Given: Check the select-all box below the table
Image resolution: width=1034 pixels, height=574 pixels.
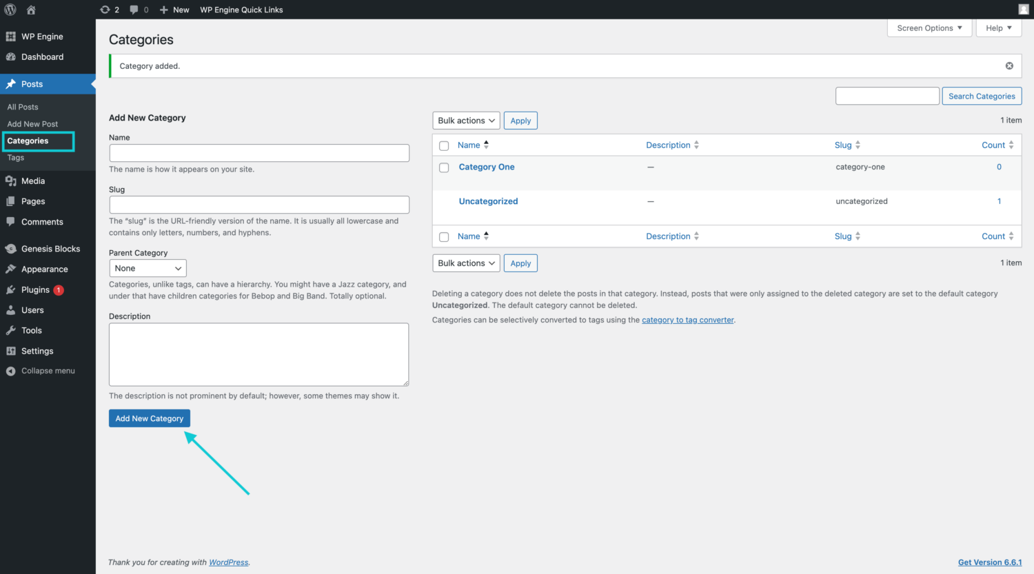Looking at the screenshot, I should point(444,236).
